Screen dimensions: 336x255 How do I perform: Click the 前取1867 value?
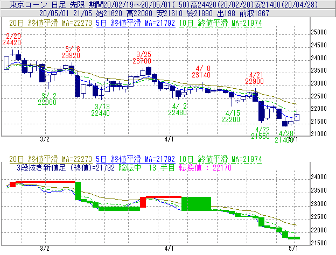[254, 13]
